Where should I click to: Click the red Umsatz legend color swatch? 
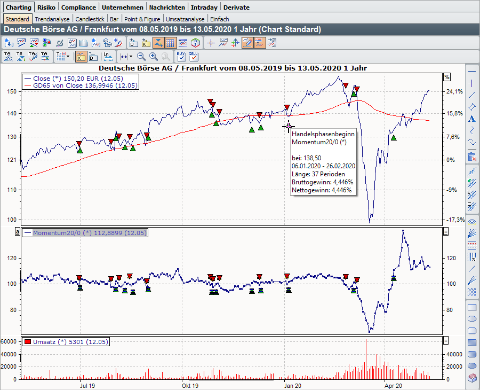pyautogui.click(x=27, y=342)
